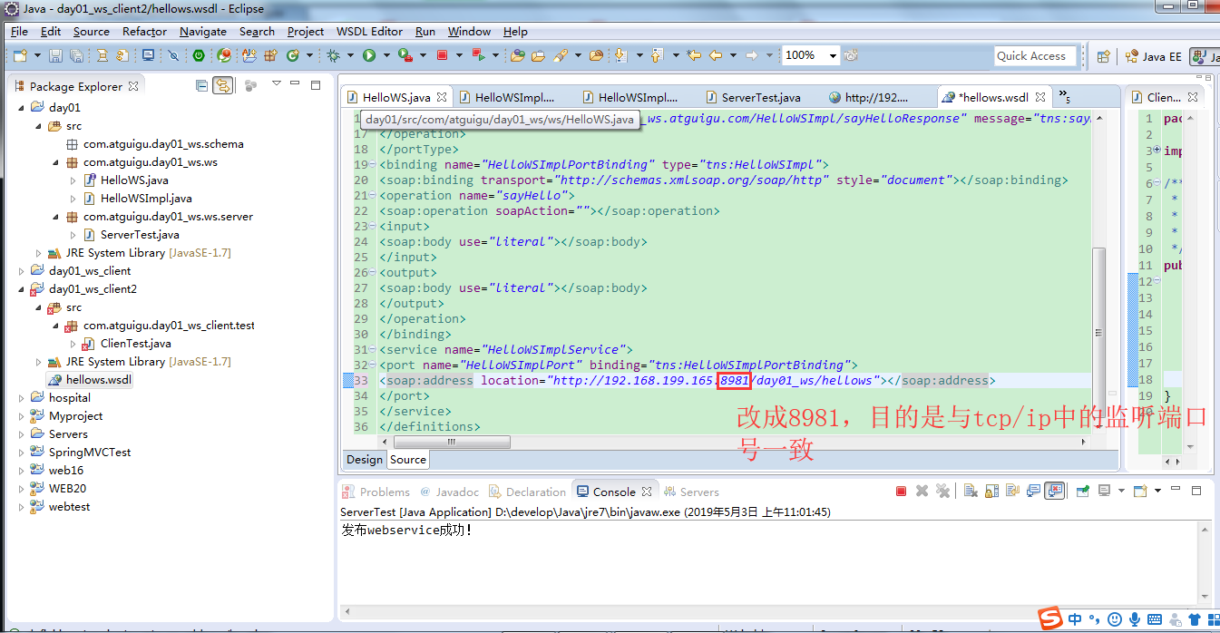Open the Refactor menu
The image size is (1220, 633).
(x=145, y=31)
